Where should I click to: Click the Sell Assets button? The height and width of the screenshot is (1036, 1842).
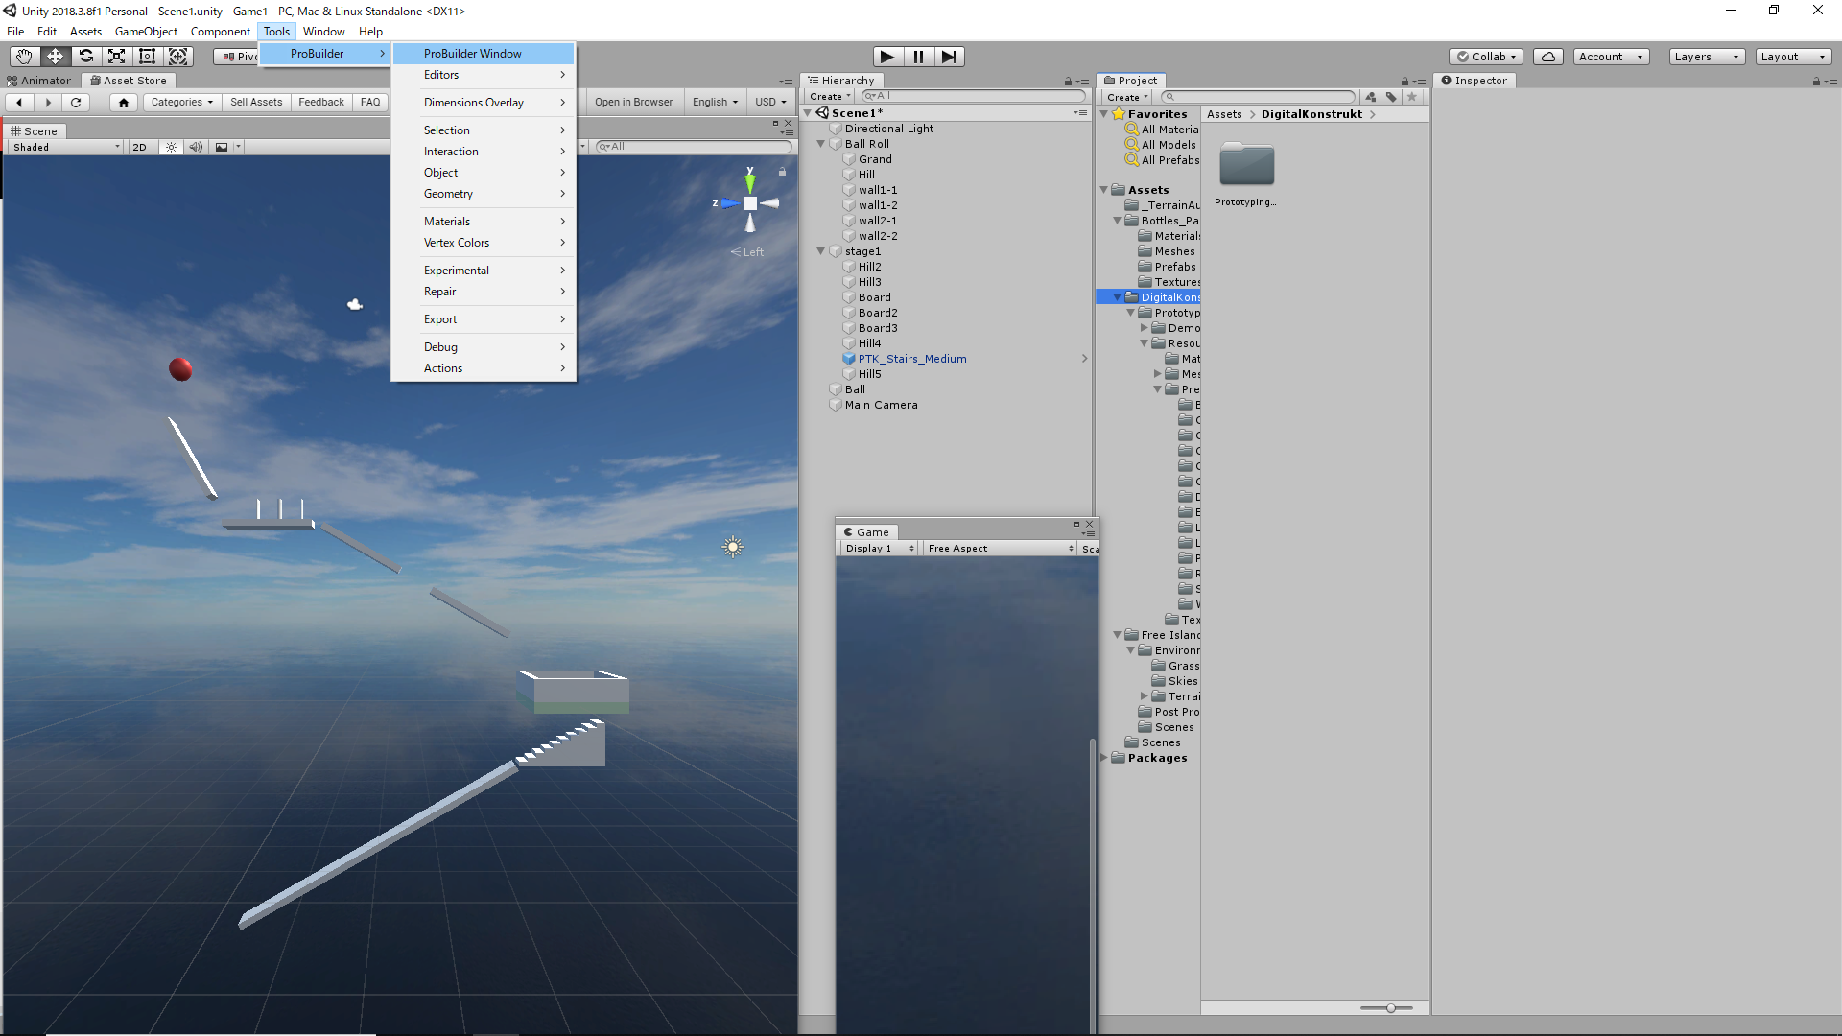tap(256, 102)
